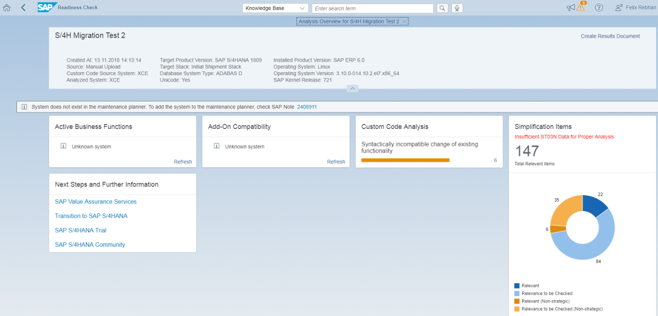
Task: Click Create Results Document
Action: tap(610, 36)
